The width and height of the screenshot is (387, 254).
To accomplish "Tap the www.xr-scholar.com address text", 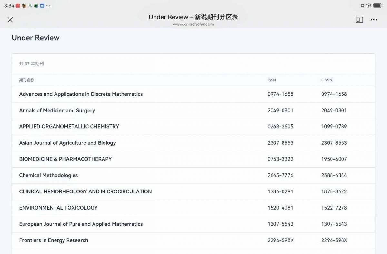I will click(x=193, y=24).
